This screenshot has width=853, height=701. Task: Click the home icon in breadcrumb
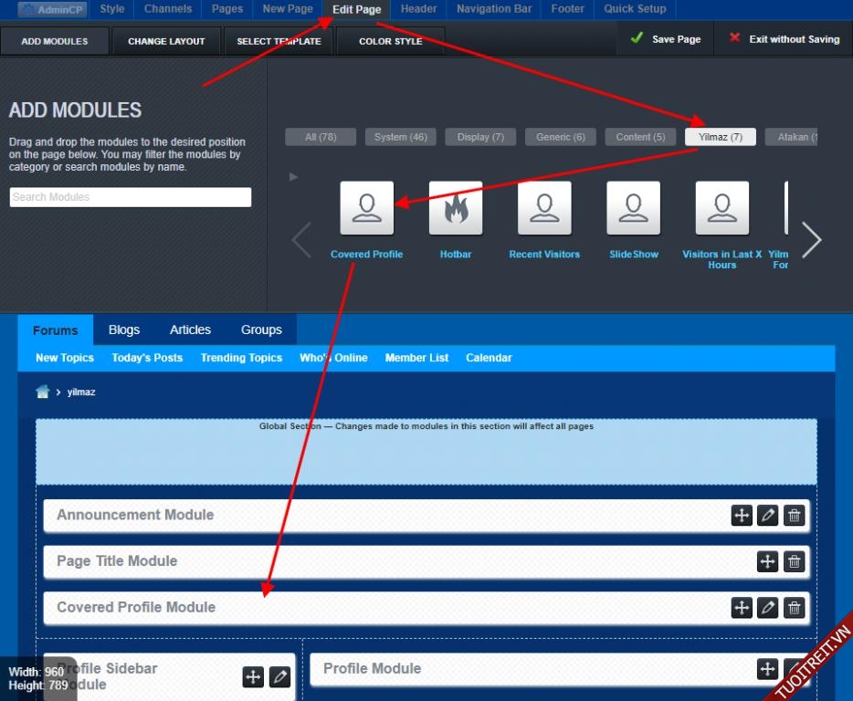pos(43,392)
